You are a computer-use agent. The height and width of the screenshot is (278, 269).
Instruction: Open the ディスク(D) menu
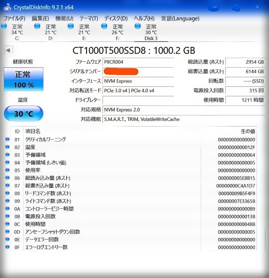(115, 19)
